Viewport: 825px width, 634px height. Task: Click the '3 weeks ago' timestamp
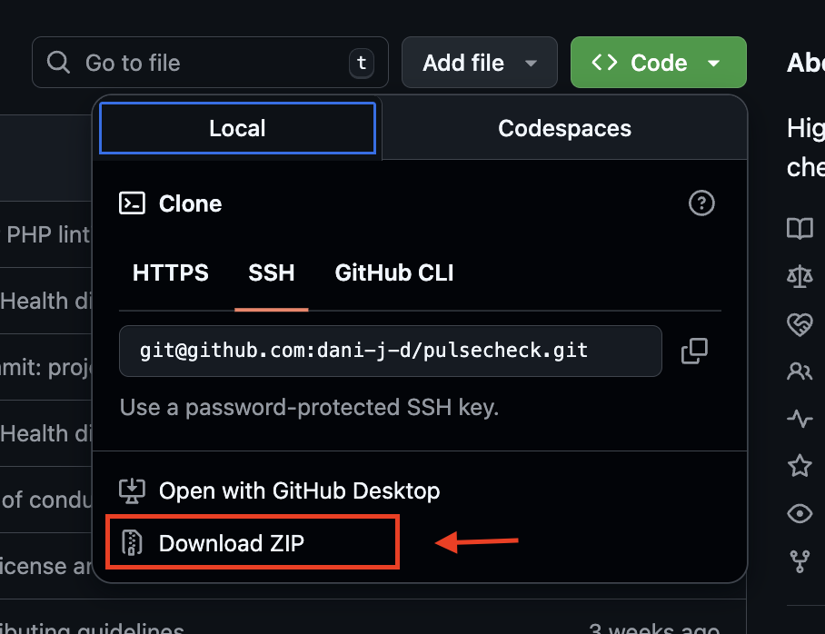pos(654,628)
